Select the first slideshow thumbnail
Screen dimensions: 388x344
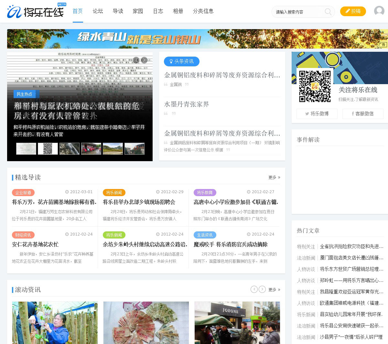pyautogui.click(x=26, y=149)
